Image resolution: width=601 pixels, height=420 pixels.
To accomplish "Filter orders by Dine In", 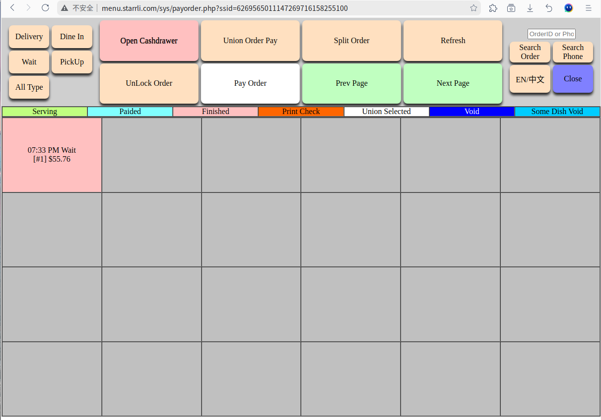I will 72,37.
